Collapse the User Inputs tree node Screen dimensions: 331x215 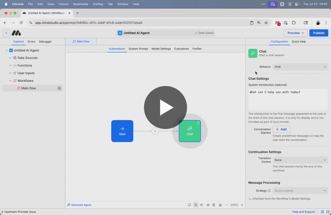click(x=10, y=73)
